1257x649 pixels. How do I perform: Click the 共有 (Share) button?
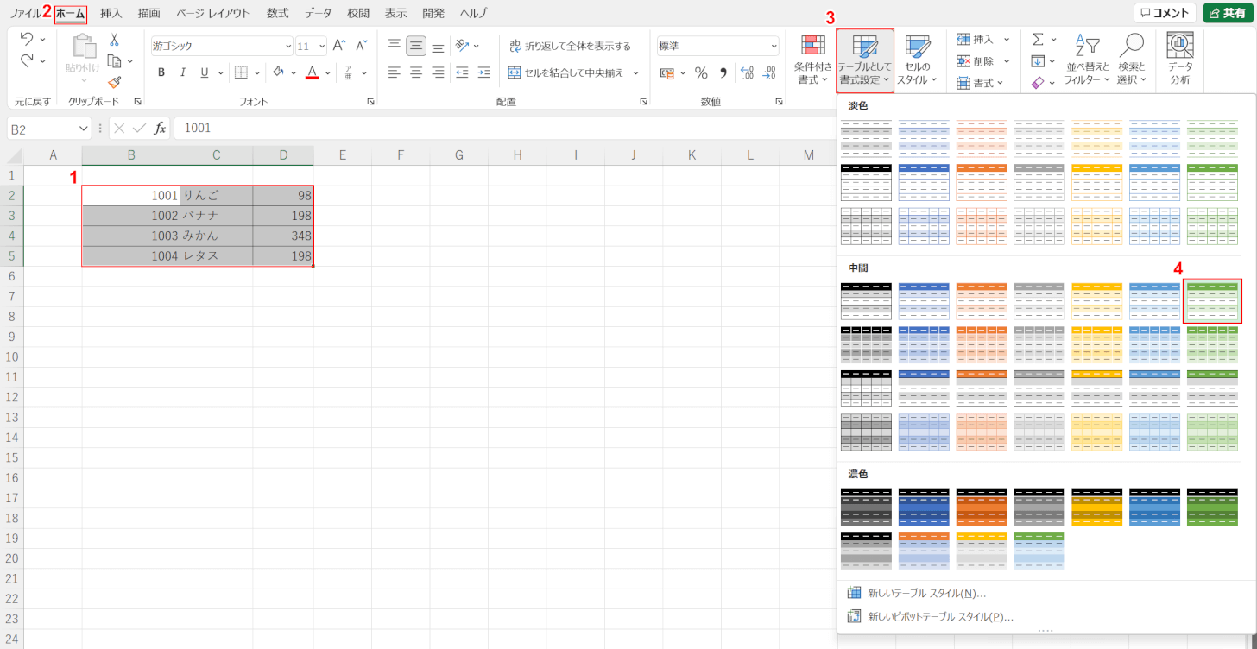click(x=1228, y=13)
